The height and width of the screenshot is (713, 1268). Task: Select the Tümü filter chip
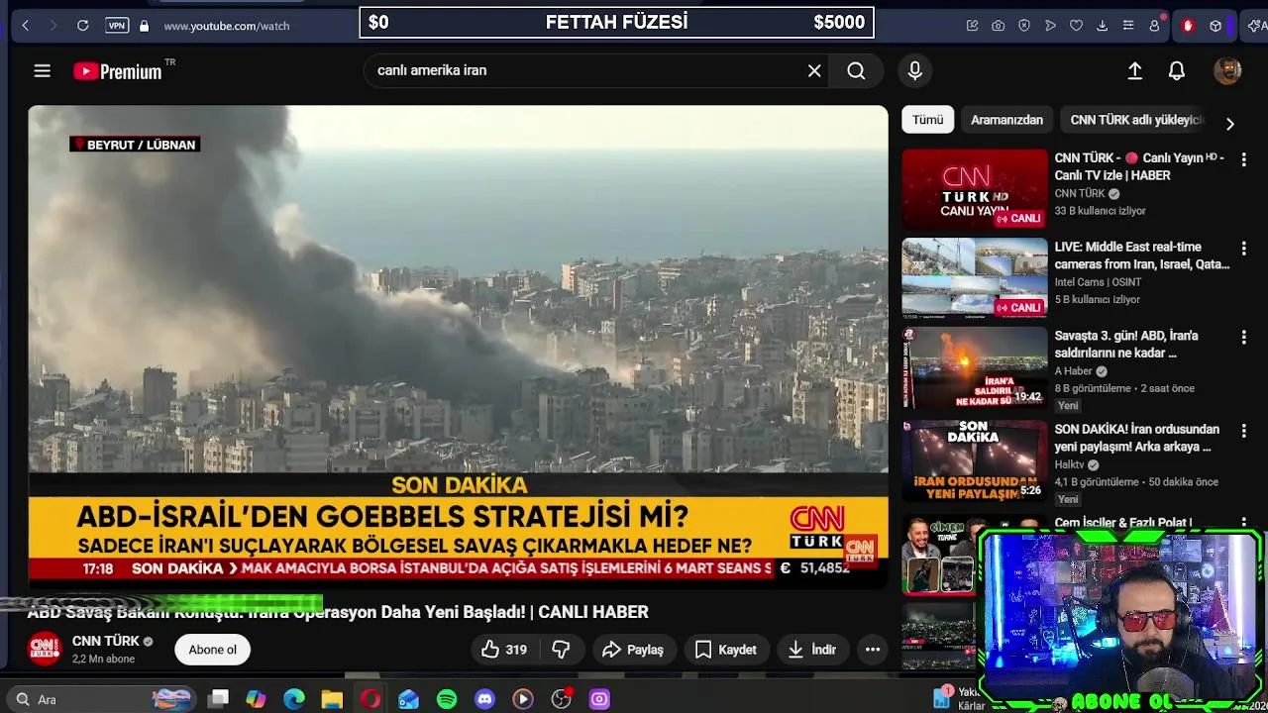click(x=927, y=120)
